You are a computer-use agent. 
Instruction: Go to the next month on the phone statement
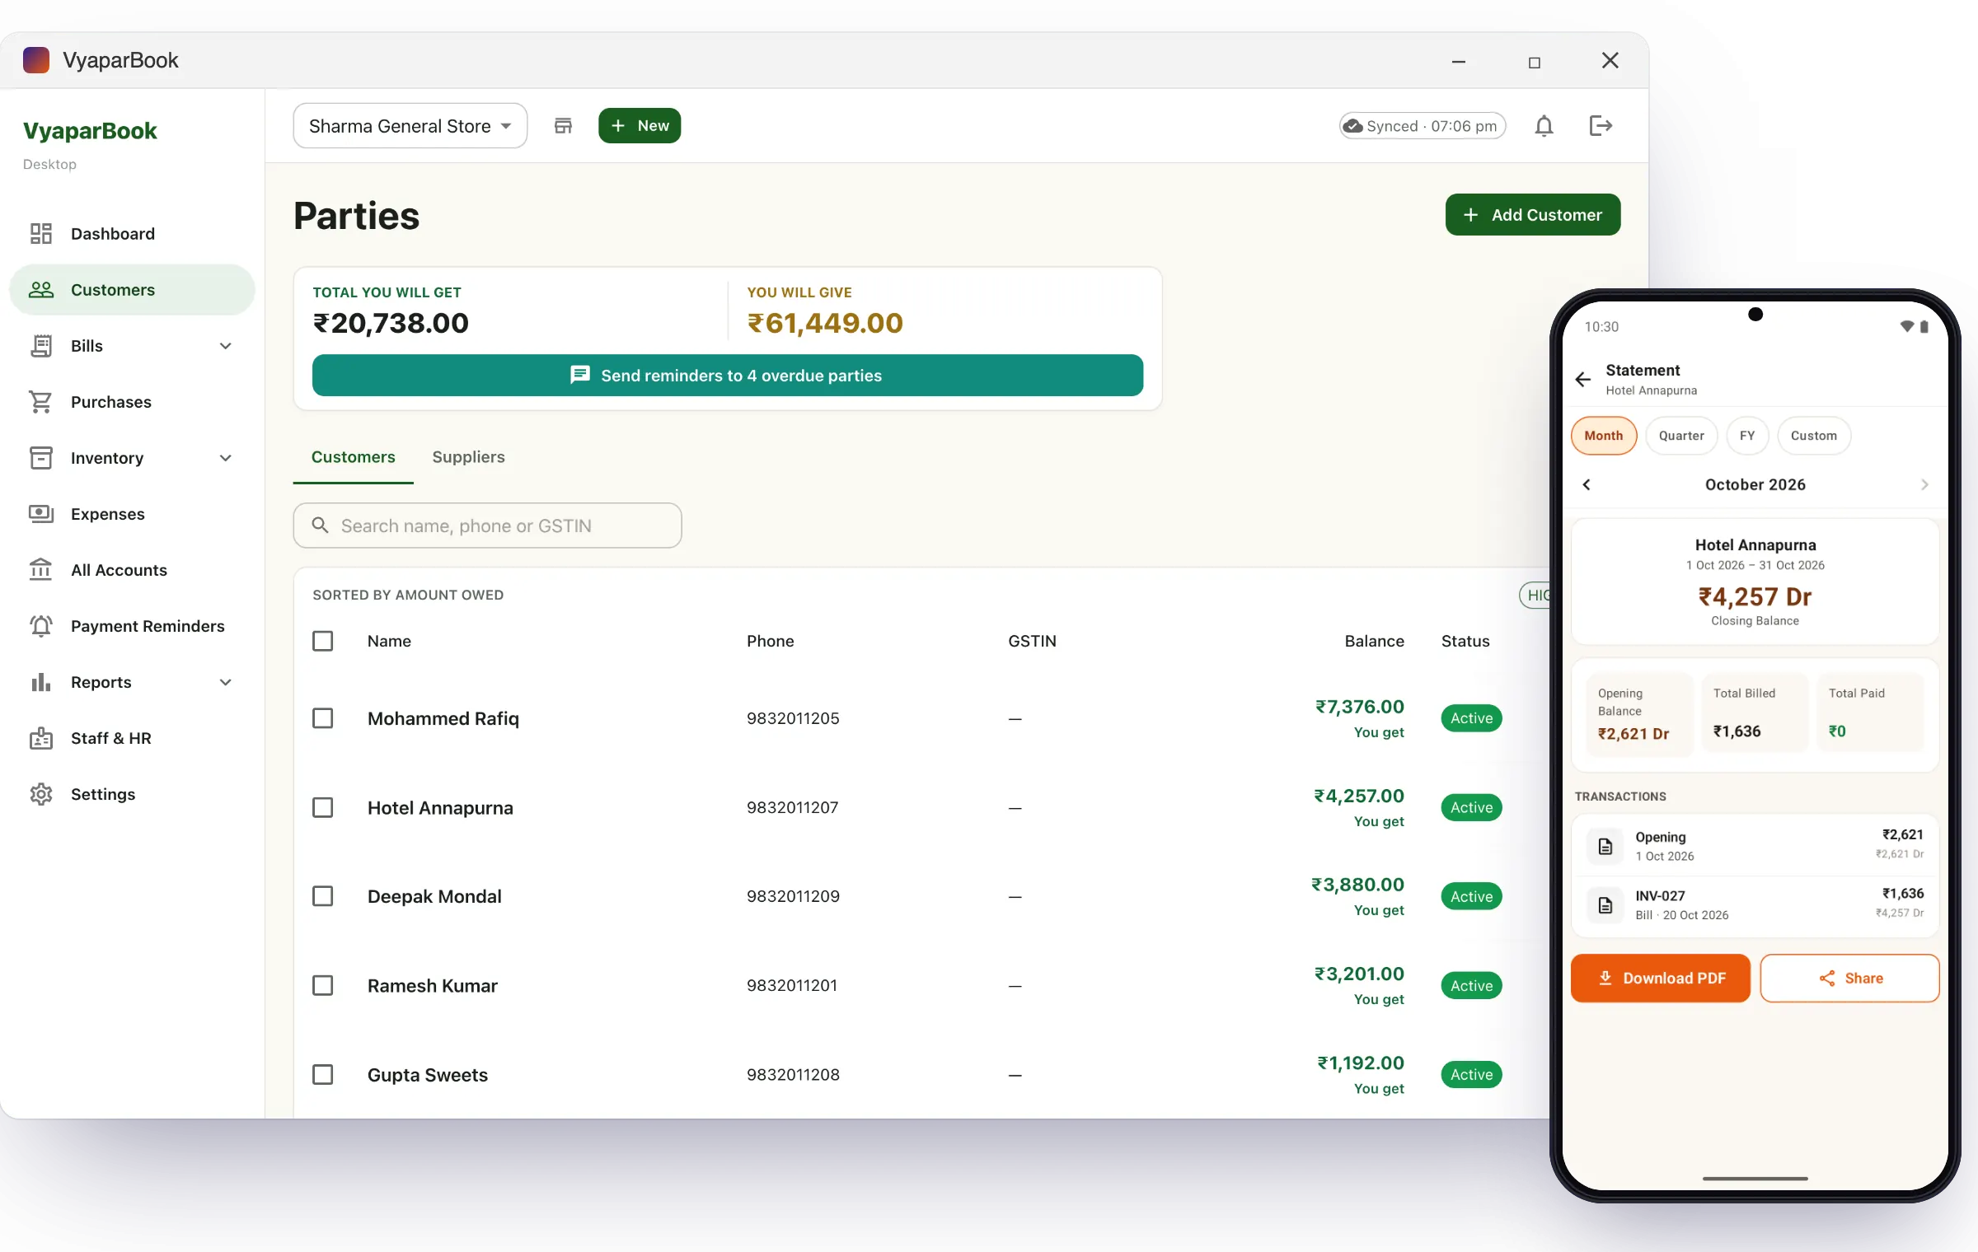[x=1924, y=484]
